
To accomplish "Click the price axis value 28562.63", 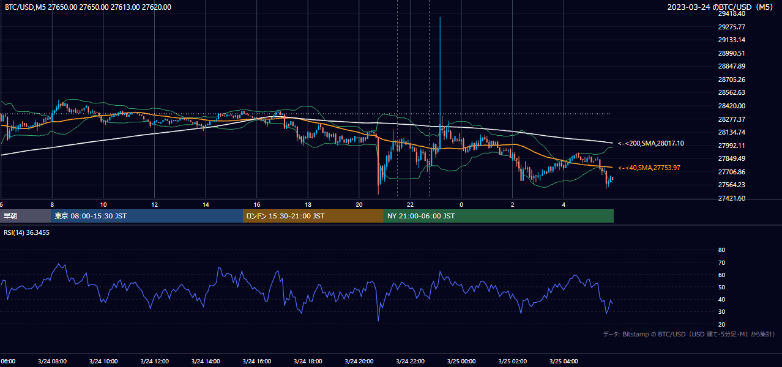I will 731,92.
